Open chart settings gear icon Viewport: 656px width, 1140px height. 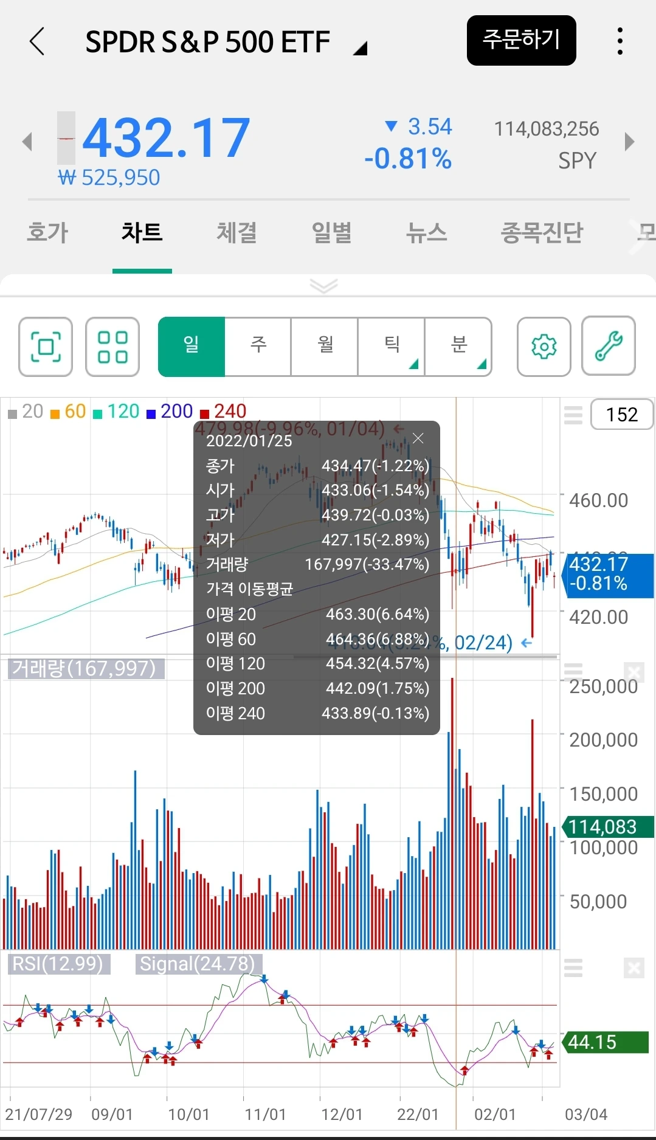tap(544, 347)
